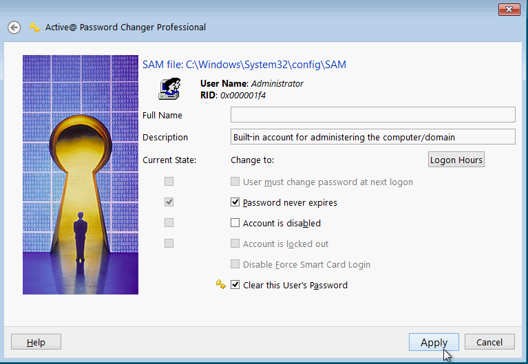Close the Password Changer window
528x364 pixels.
(509, 10)
